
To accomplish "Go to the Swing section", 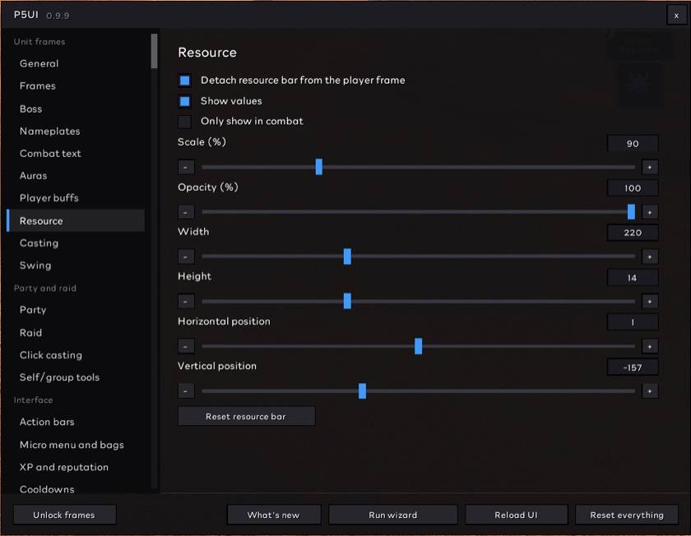I will coord(76,266).
